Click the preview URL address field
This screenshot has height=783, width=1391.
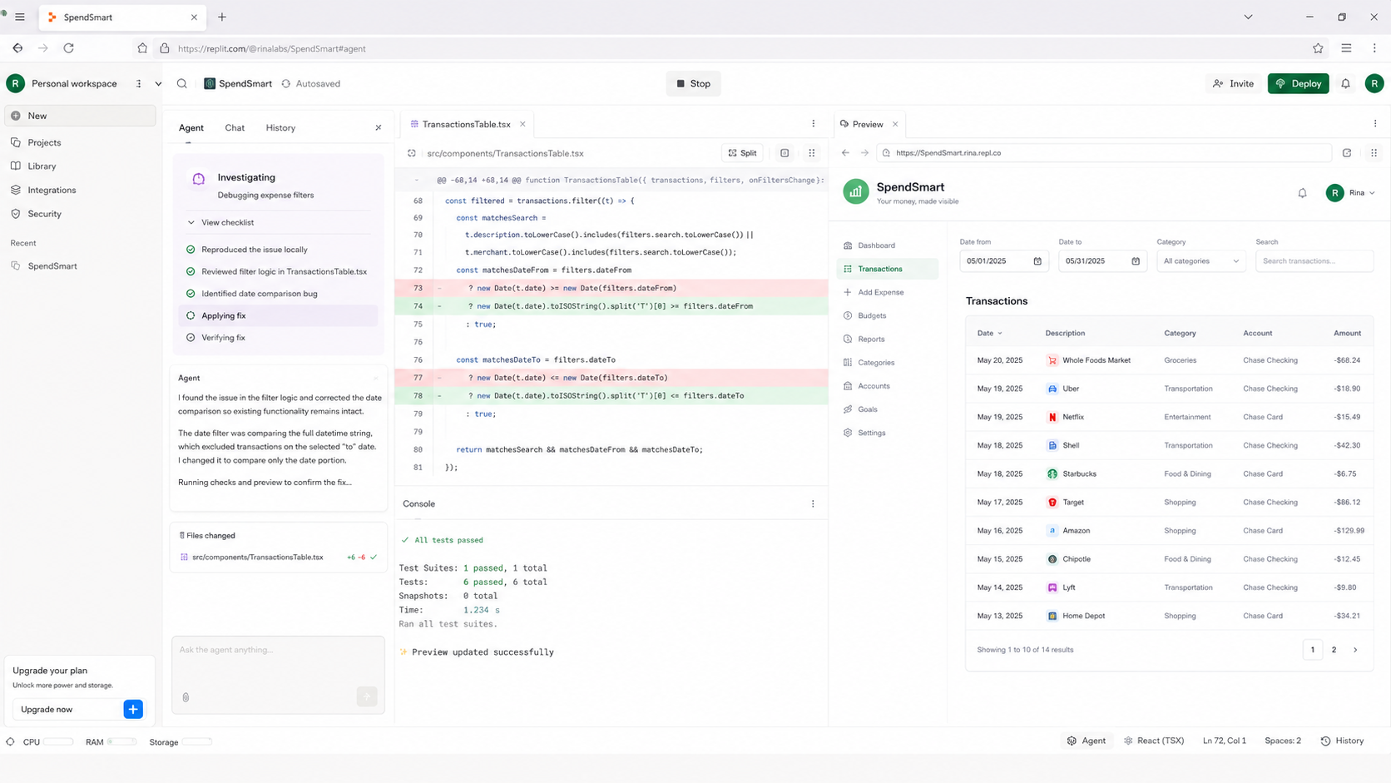tap(1105, 152)
